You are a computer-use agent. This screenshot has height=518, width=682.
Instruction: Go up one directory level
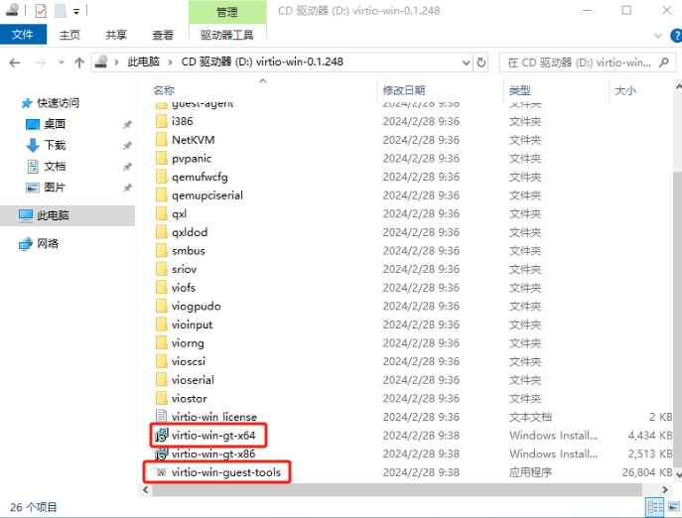pos(79,62)
